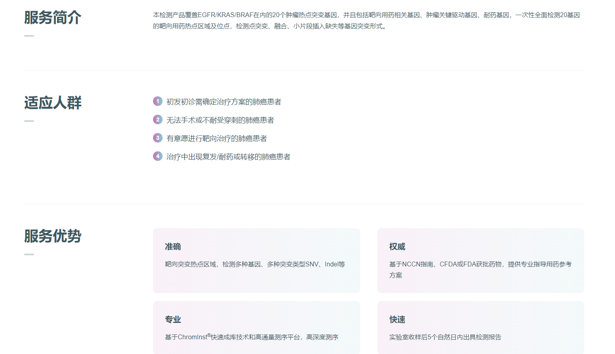Screen dimensions: 615x354
Task: Click the number 3 circle badge
Action: (157, 138)
